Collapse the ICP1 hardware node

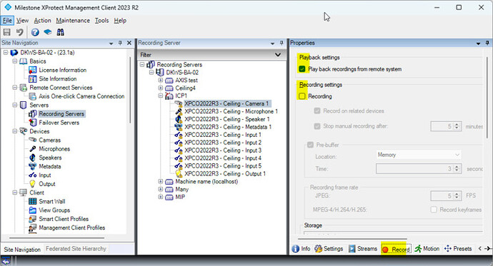(160, 96)
